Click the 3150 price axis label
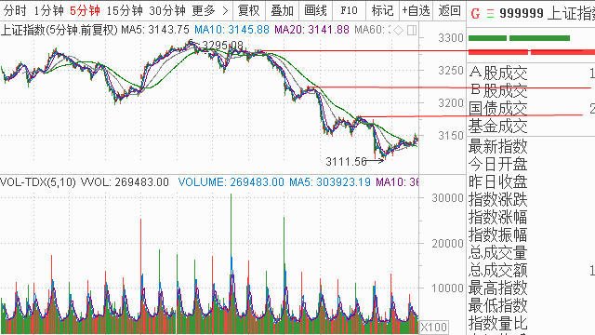Screen dimensions: 595x335 click(x=451, y=136)
